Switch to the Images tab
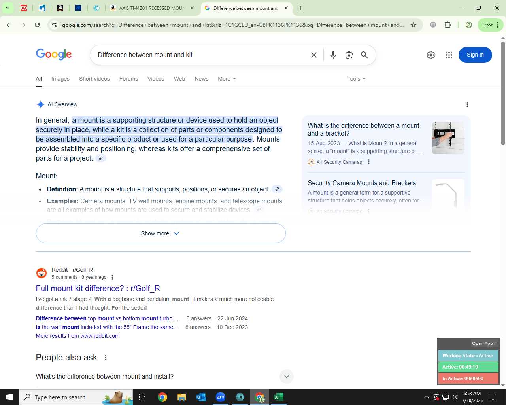506x405 pixels. pyautogui.click(x=60, y=79)
